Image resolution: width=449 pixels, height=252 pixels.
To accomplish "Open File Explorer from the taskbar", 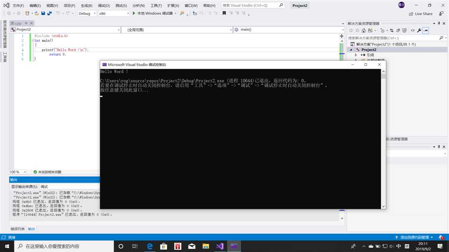I will point(206,246).
